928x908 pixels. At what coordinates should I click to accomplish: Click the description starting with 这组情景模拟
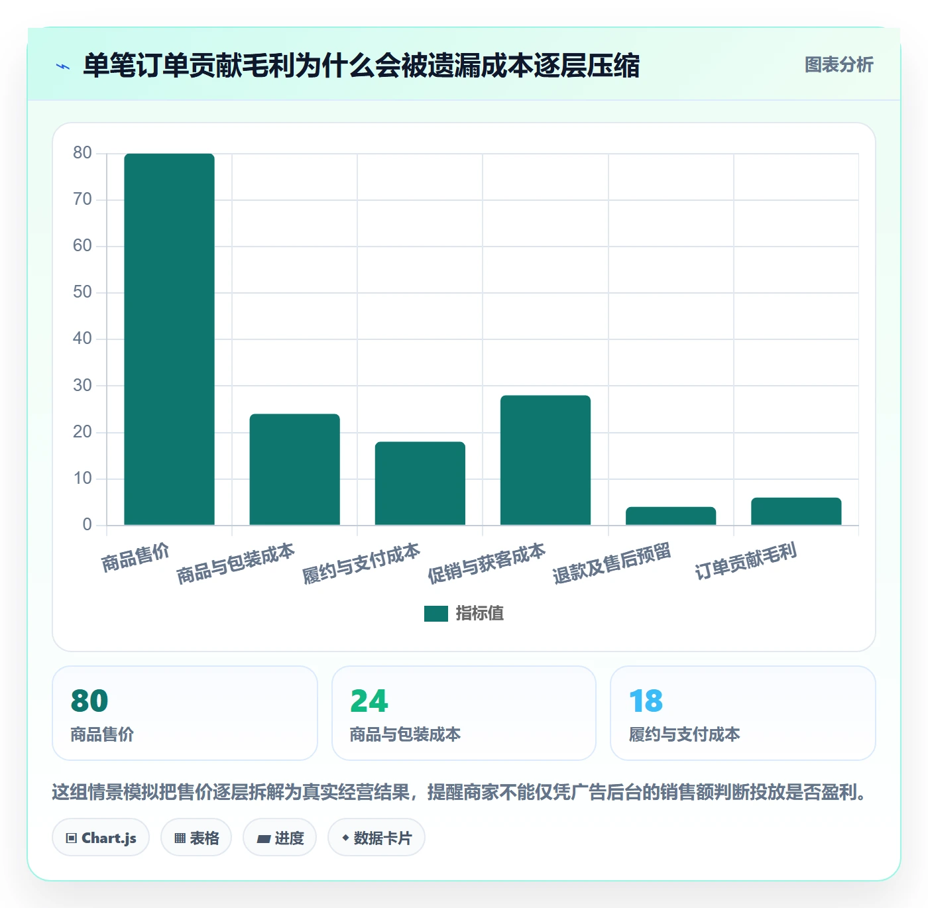click(460, 792)
